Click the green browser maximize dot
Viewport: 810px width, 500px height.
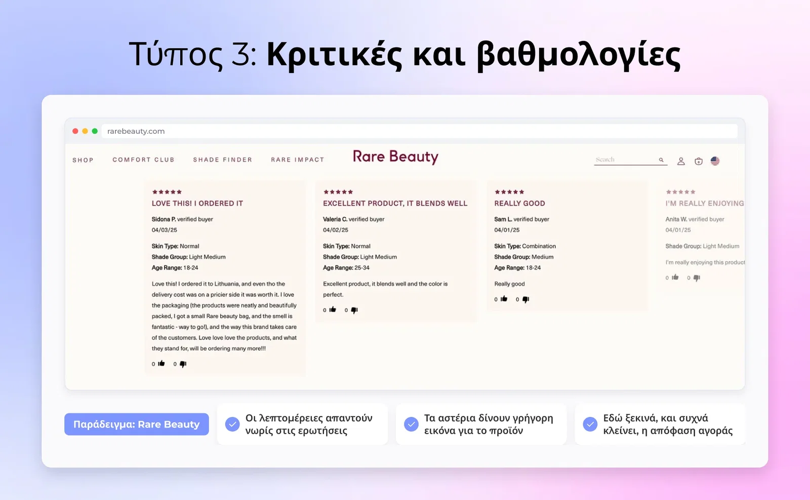[x=95, y=131]
